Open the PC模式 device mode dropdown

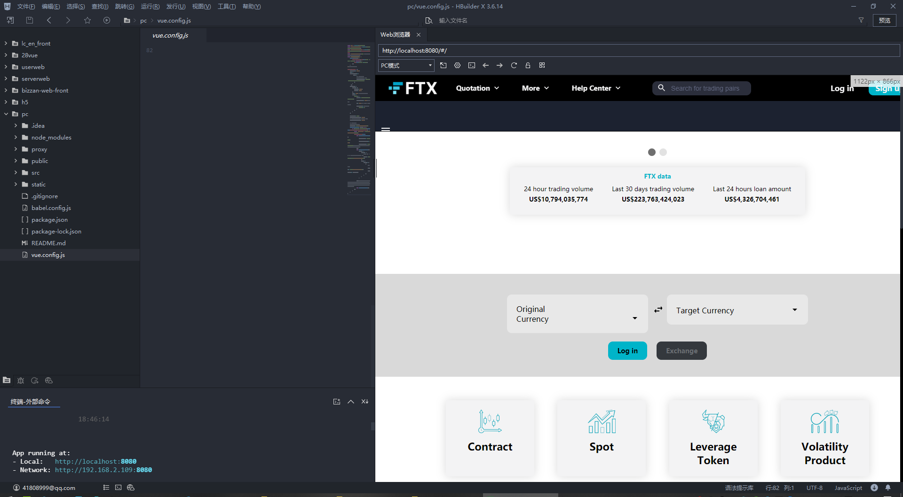pyautogui.click(x=406, y=65)
